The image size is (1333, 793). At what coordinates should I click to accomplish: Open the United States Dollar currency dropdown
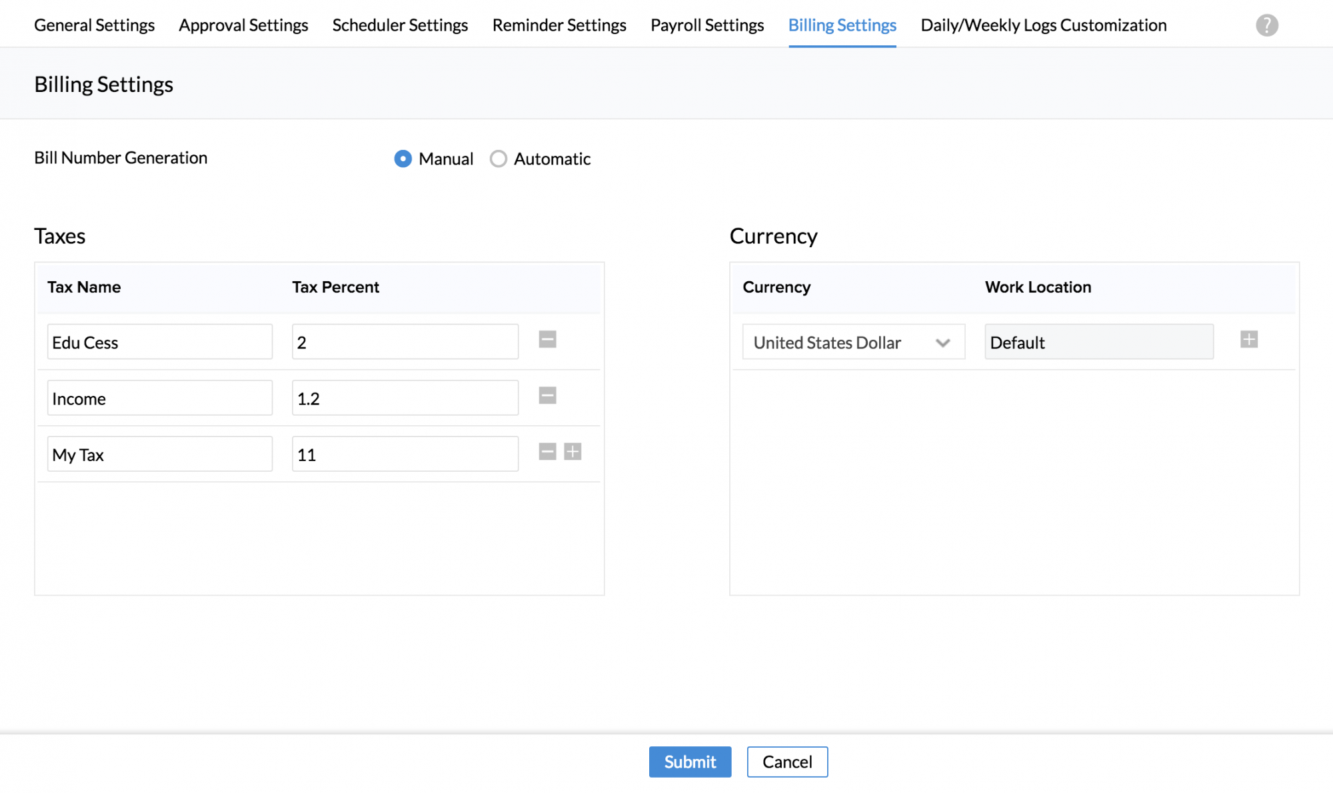pos(853,342)
